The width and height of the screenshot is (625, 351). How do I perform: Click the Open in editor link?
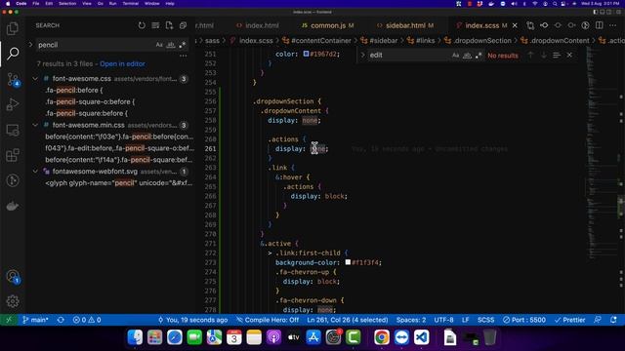(x=122, y=63)
